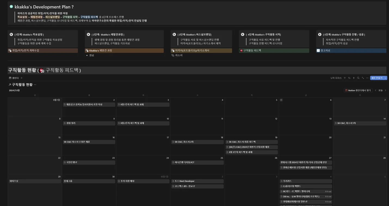Open the 9월 3주차 피드백 및 과제 entry
Screen dimensions: 389x206
click(252, 152)
